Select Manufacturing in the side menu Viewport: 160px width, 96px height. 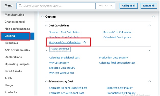click(15, 15)
